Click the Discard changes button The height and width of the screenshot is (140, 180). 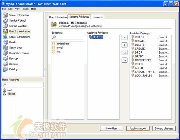tap(164, 129)
